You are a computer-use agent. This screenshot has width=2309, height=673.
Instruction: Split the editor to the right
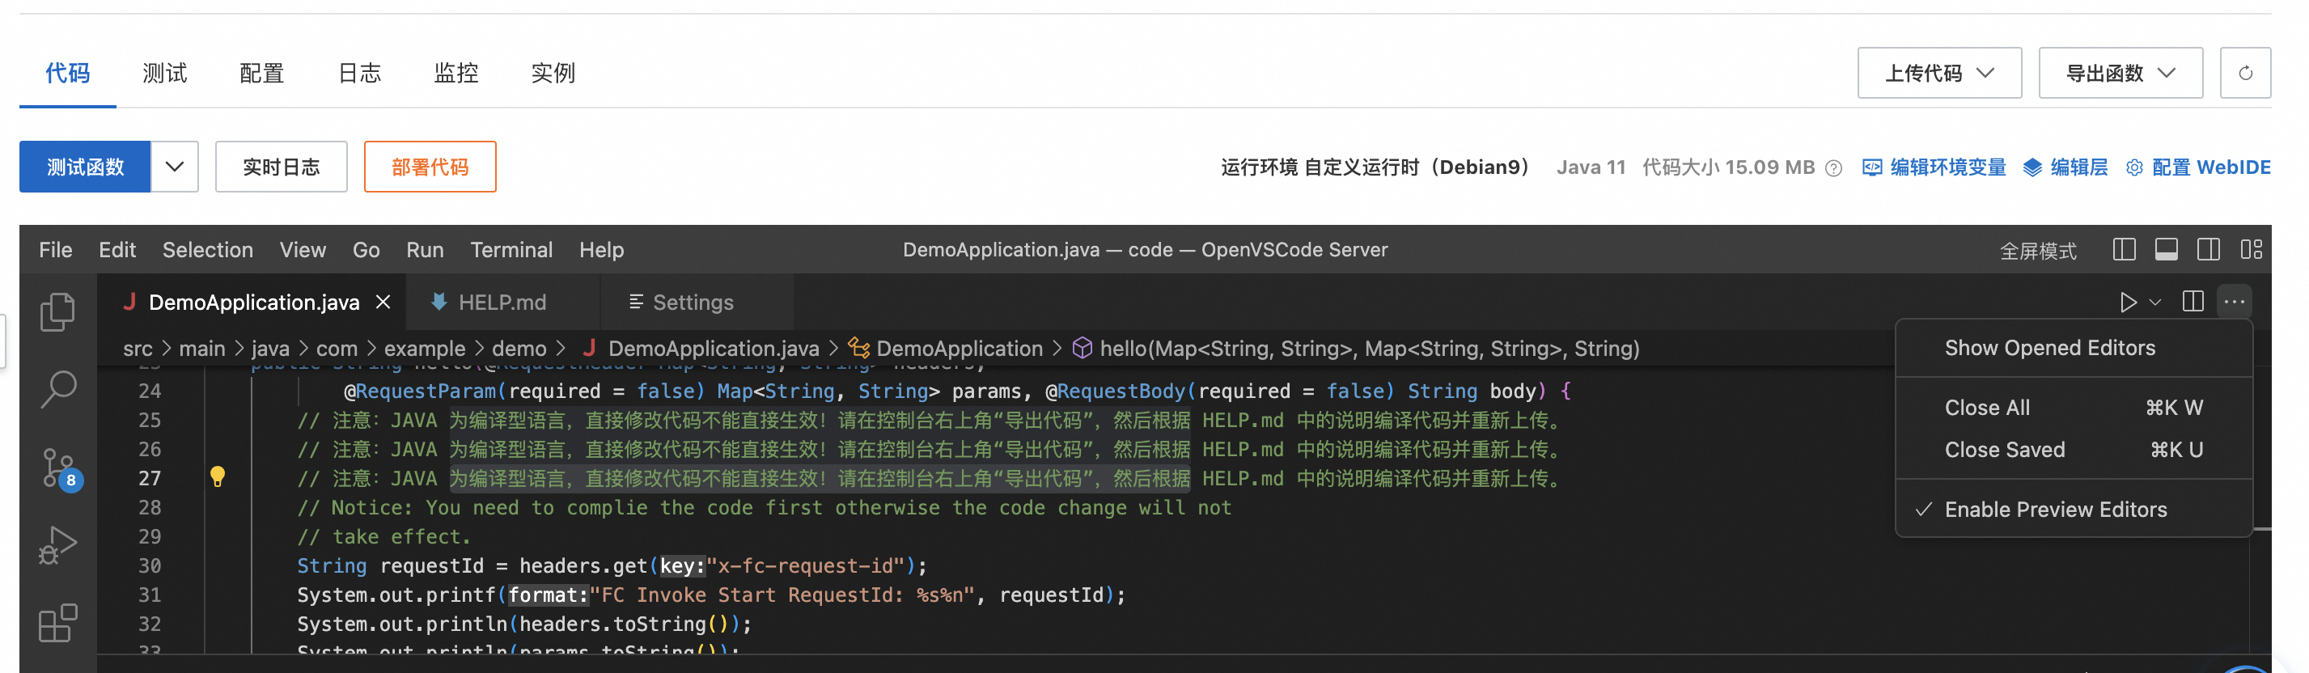click(2192, 302)
